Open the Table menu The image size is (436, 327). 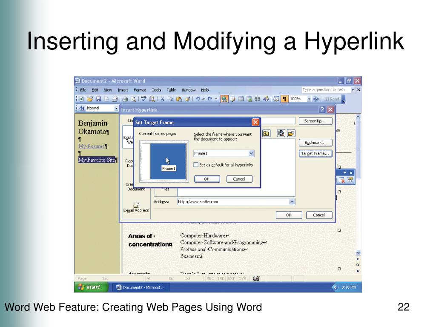tap(171, 90)
